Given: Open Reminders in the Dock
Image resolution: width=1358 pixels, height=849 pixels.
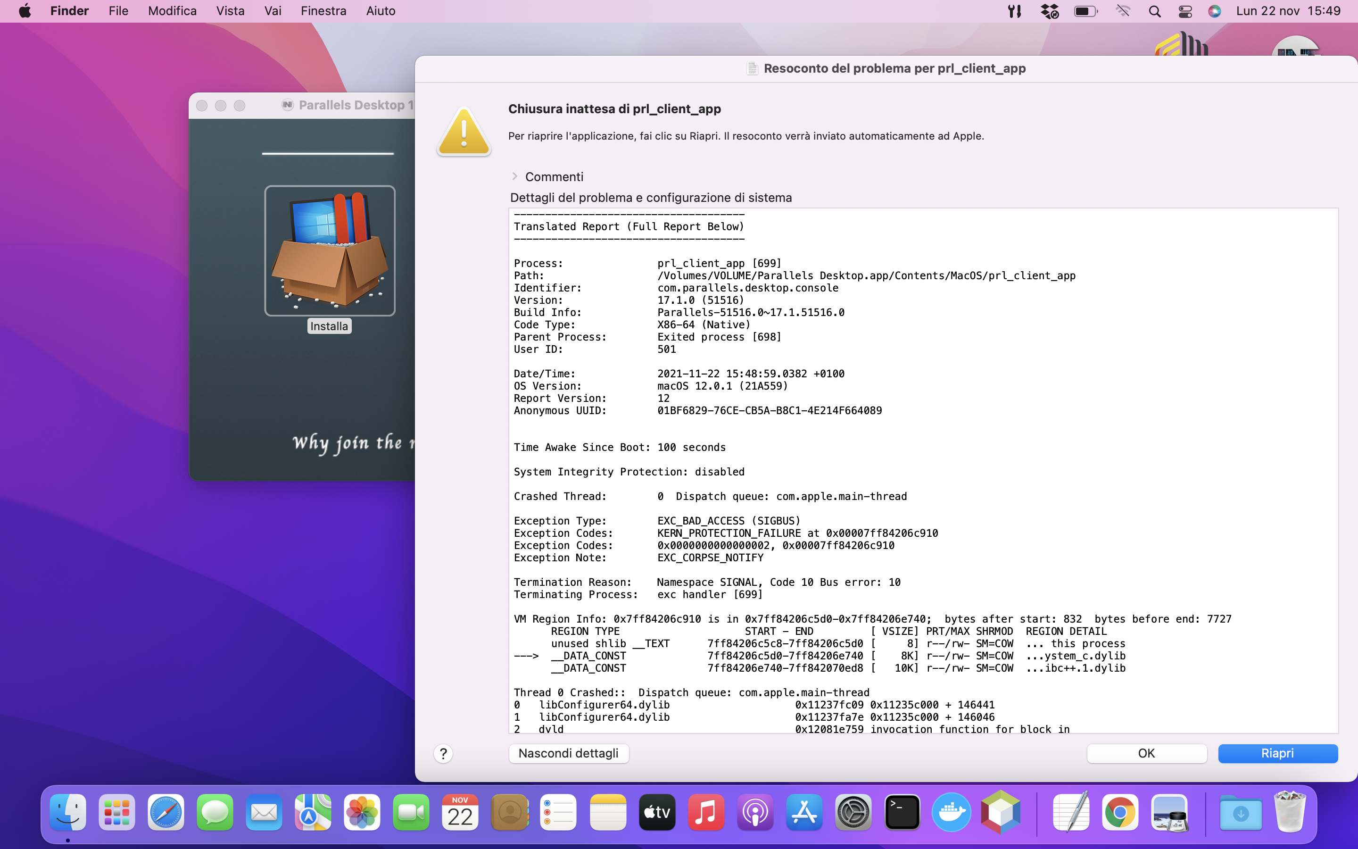Looking at the screenshot, I should click(558, 812).
